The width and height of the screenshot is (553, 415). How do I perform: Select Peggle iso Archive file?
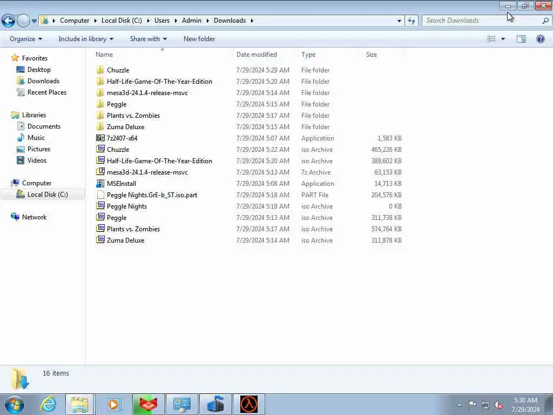pyautogui.click(x=117, y=217)
